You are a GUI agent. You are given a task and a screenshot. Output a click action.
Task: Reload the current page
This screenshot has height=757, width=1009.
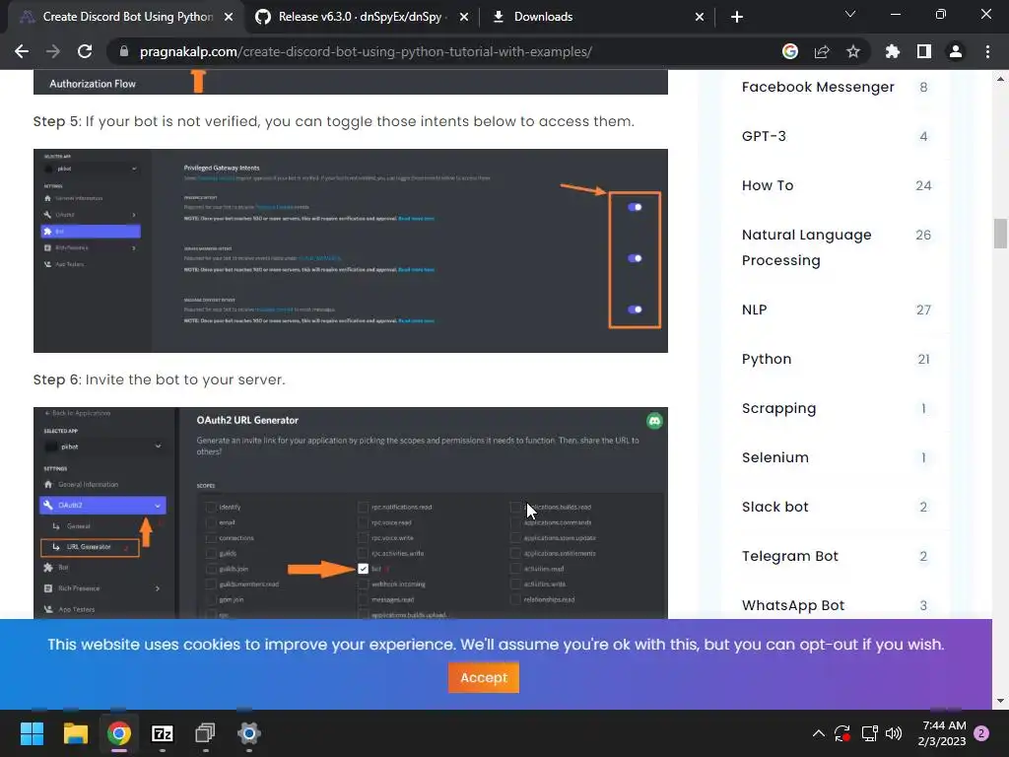(85, 51)
